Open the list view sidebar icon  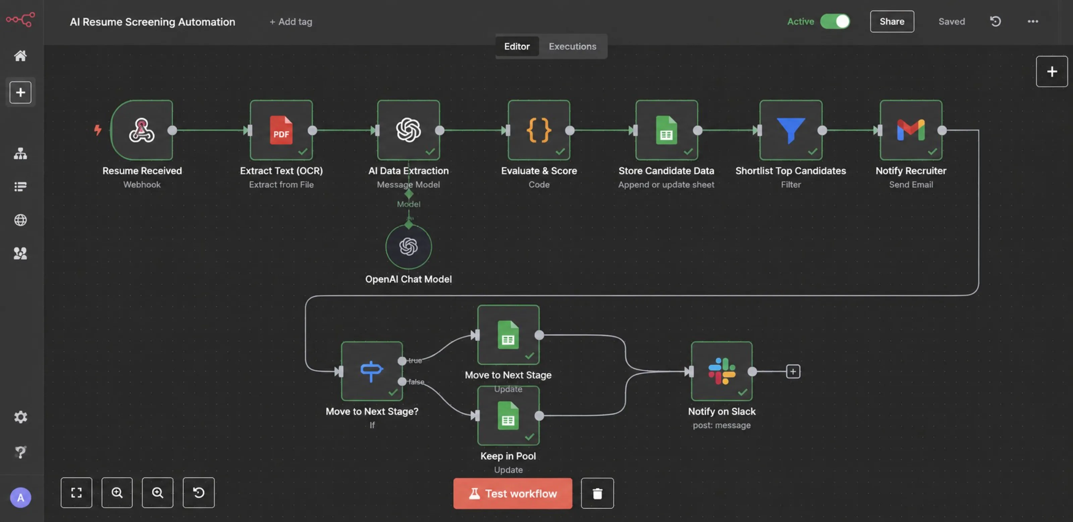[20, 186]
